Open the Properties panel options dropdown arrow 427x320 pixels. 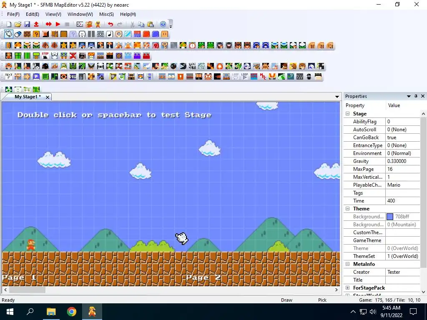tap(409, 96)
